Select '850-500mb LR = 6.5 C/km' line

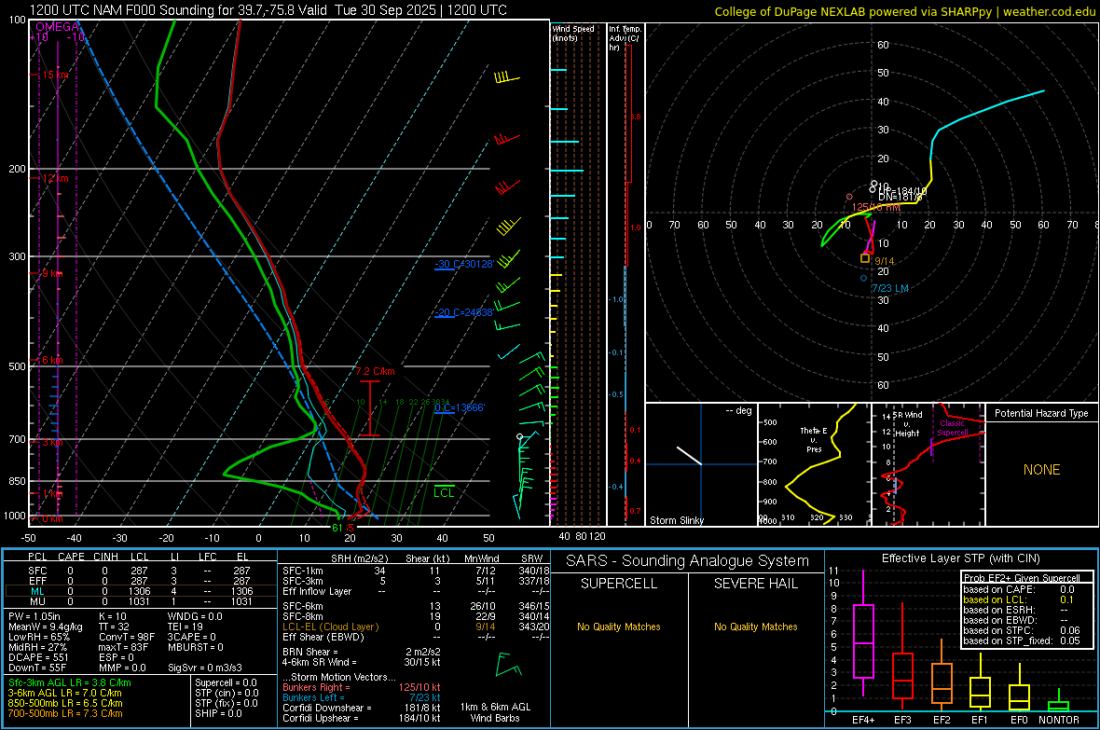coord(65,703)
